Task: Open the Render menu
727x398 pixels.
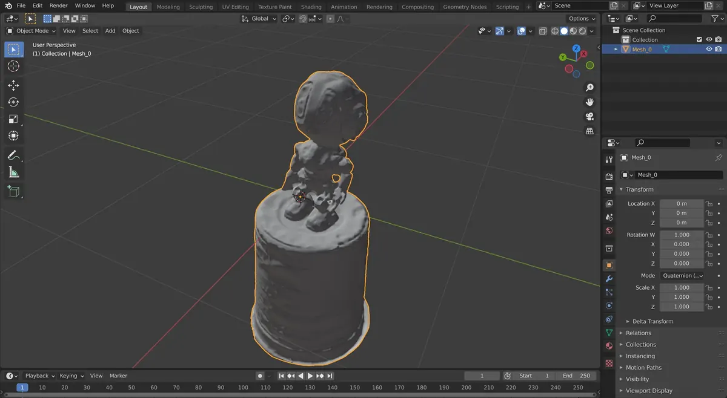Action: click(58, 5)
